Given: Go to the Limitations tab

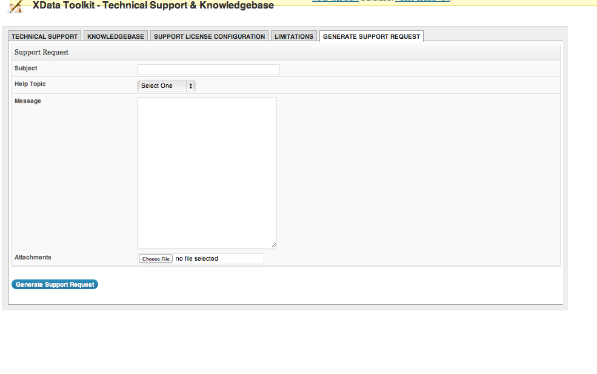Looking at the screenshot, I should point(293,36).
